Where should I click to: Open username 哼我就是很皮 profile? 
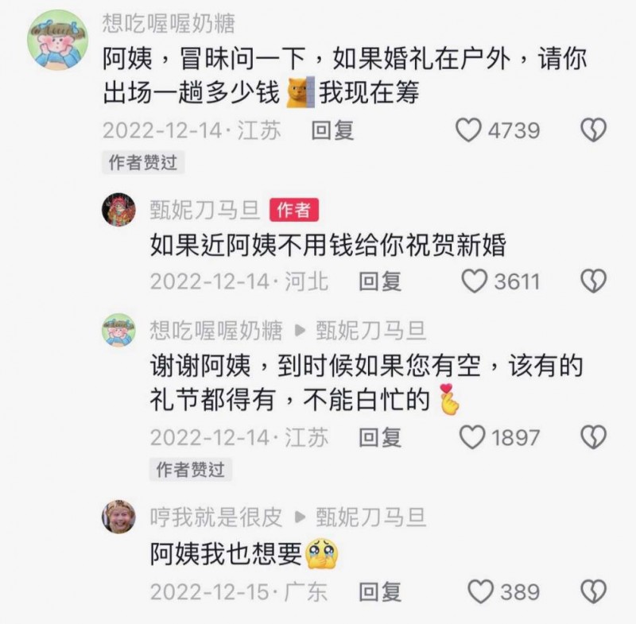(x=215, y=517)
